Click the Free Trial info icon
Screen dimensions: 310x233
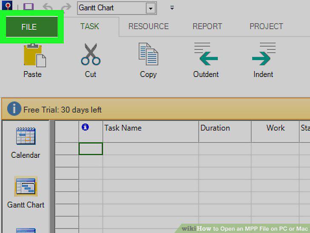pyautogui.click(x=14, y=108)
